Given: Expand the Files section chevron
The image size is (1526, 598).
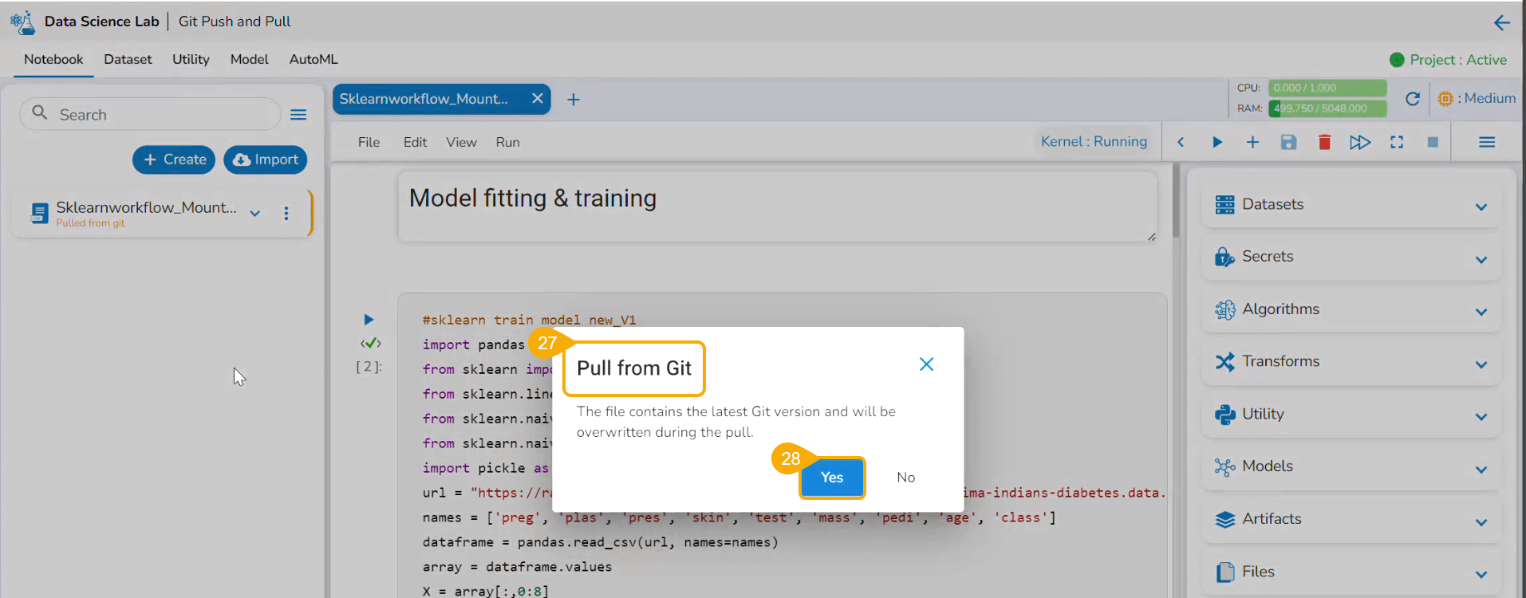Looking at the screenshot, I should [x=1481, y=575].
